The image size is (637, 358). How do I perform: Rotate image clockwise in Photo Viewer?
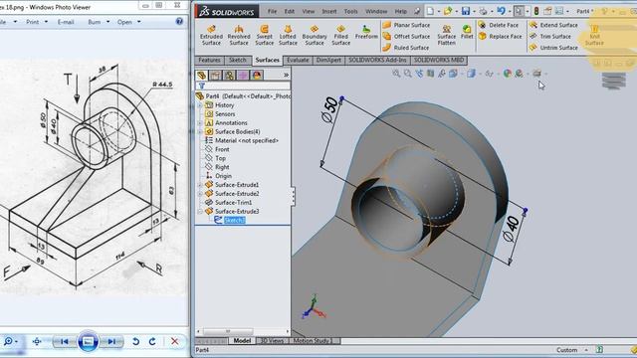coord(152,342)
